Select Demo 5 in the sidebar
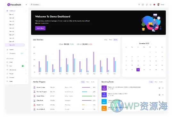The image size is (173, 119). pyautogui.click(x=12, y=28)
